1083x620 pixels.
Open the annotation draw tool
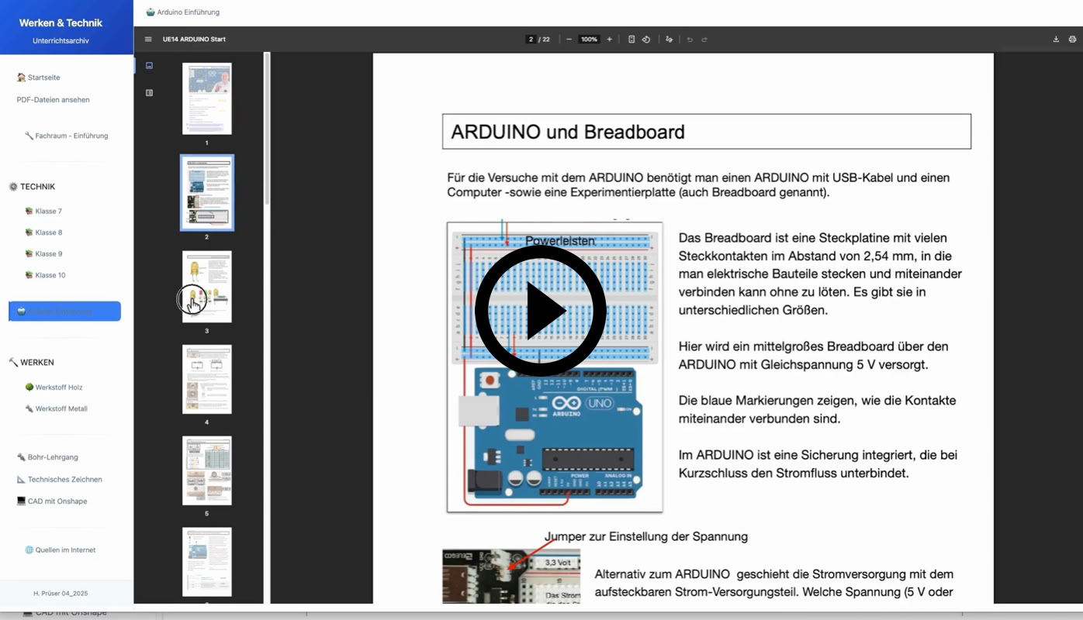click(669, 40)
